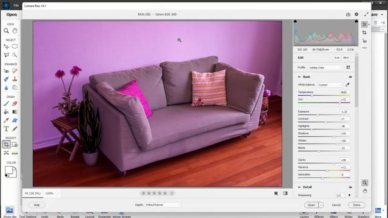Switch to Fit (29.3%) zoom tab

click(33, 193)
